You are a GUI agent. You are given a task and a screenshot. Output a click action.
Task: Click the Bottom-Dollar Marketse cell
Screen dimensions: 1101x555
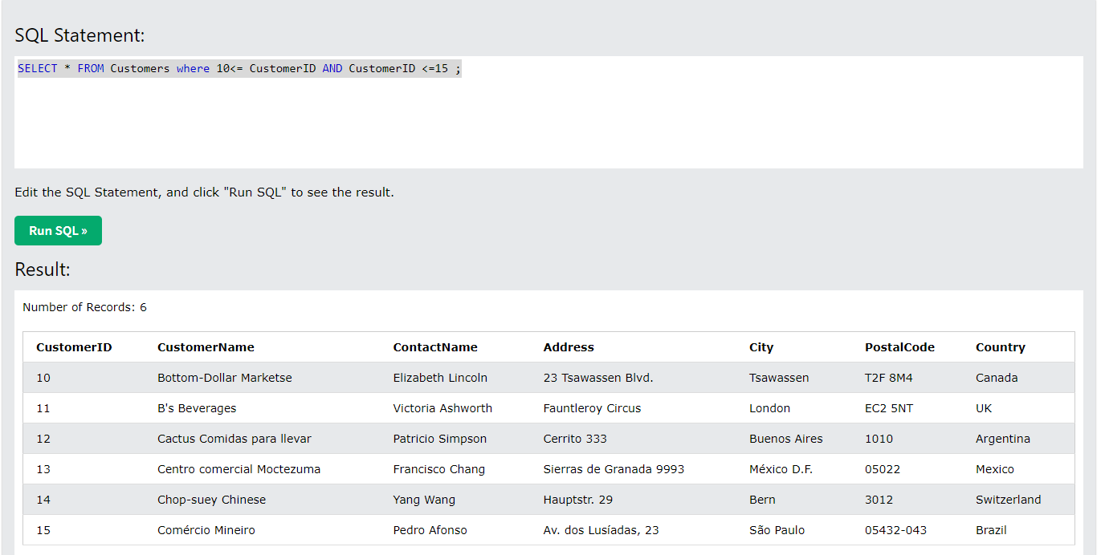click(x=225, y=378)
